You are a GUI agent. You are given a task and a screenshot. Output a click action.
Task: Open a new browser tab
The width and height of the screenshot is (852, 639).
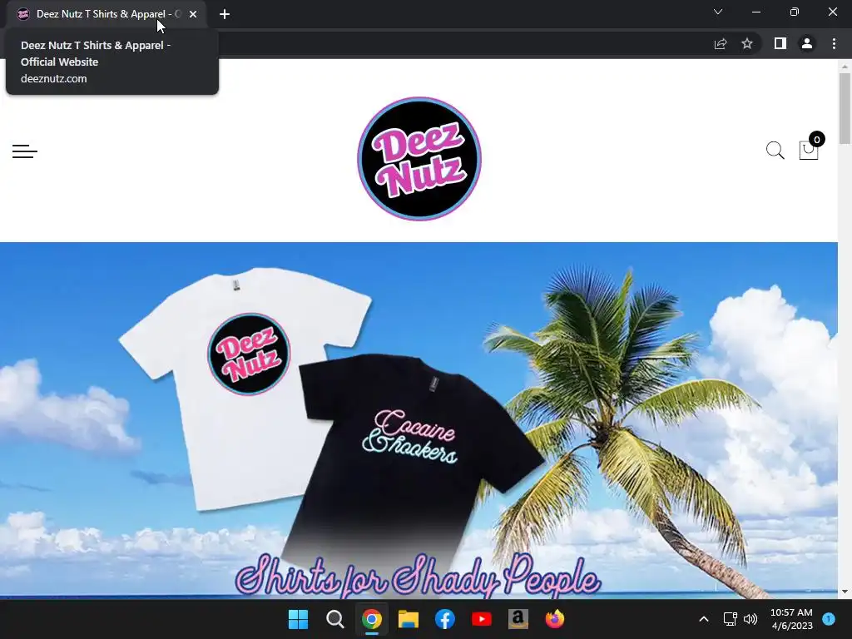[225, 14]
